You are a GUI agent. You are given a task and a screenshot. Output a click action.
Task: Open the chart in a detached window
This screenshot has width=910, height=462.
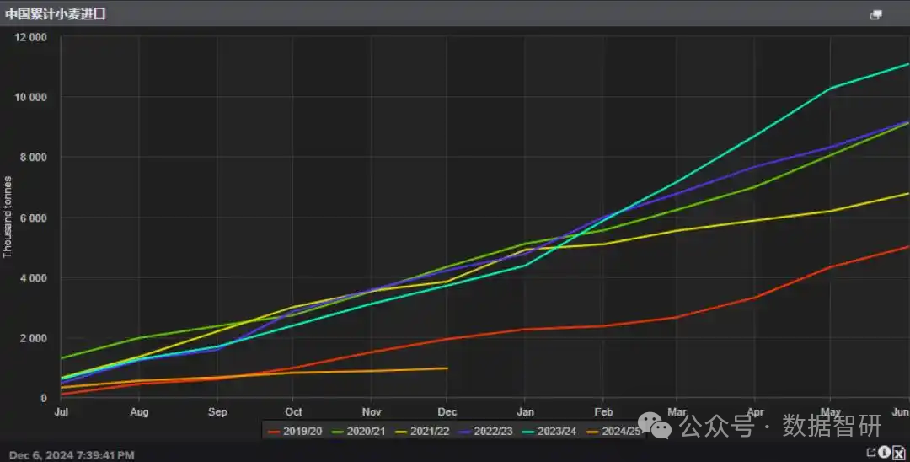[x=875, y=14]
